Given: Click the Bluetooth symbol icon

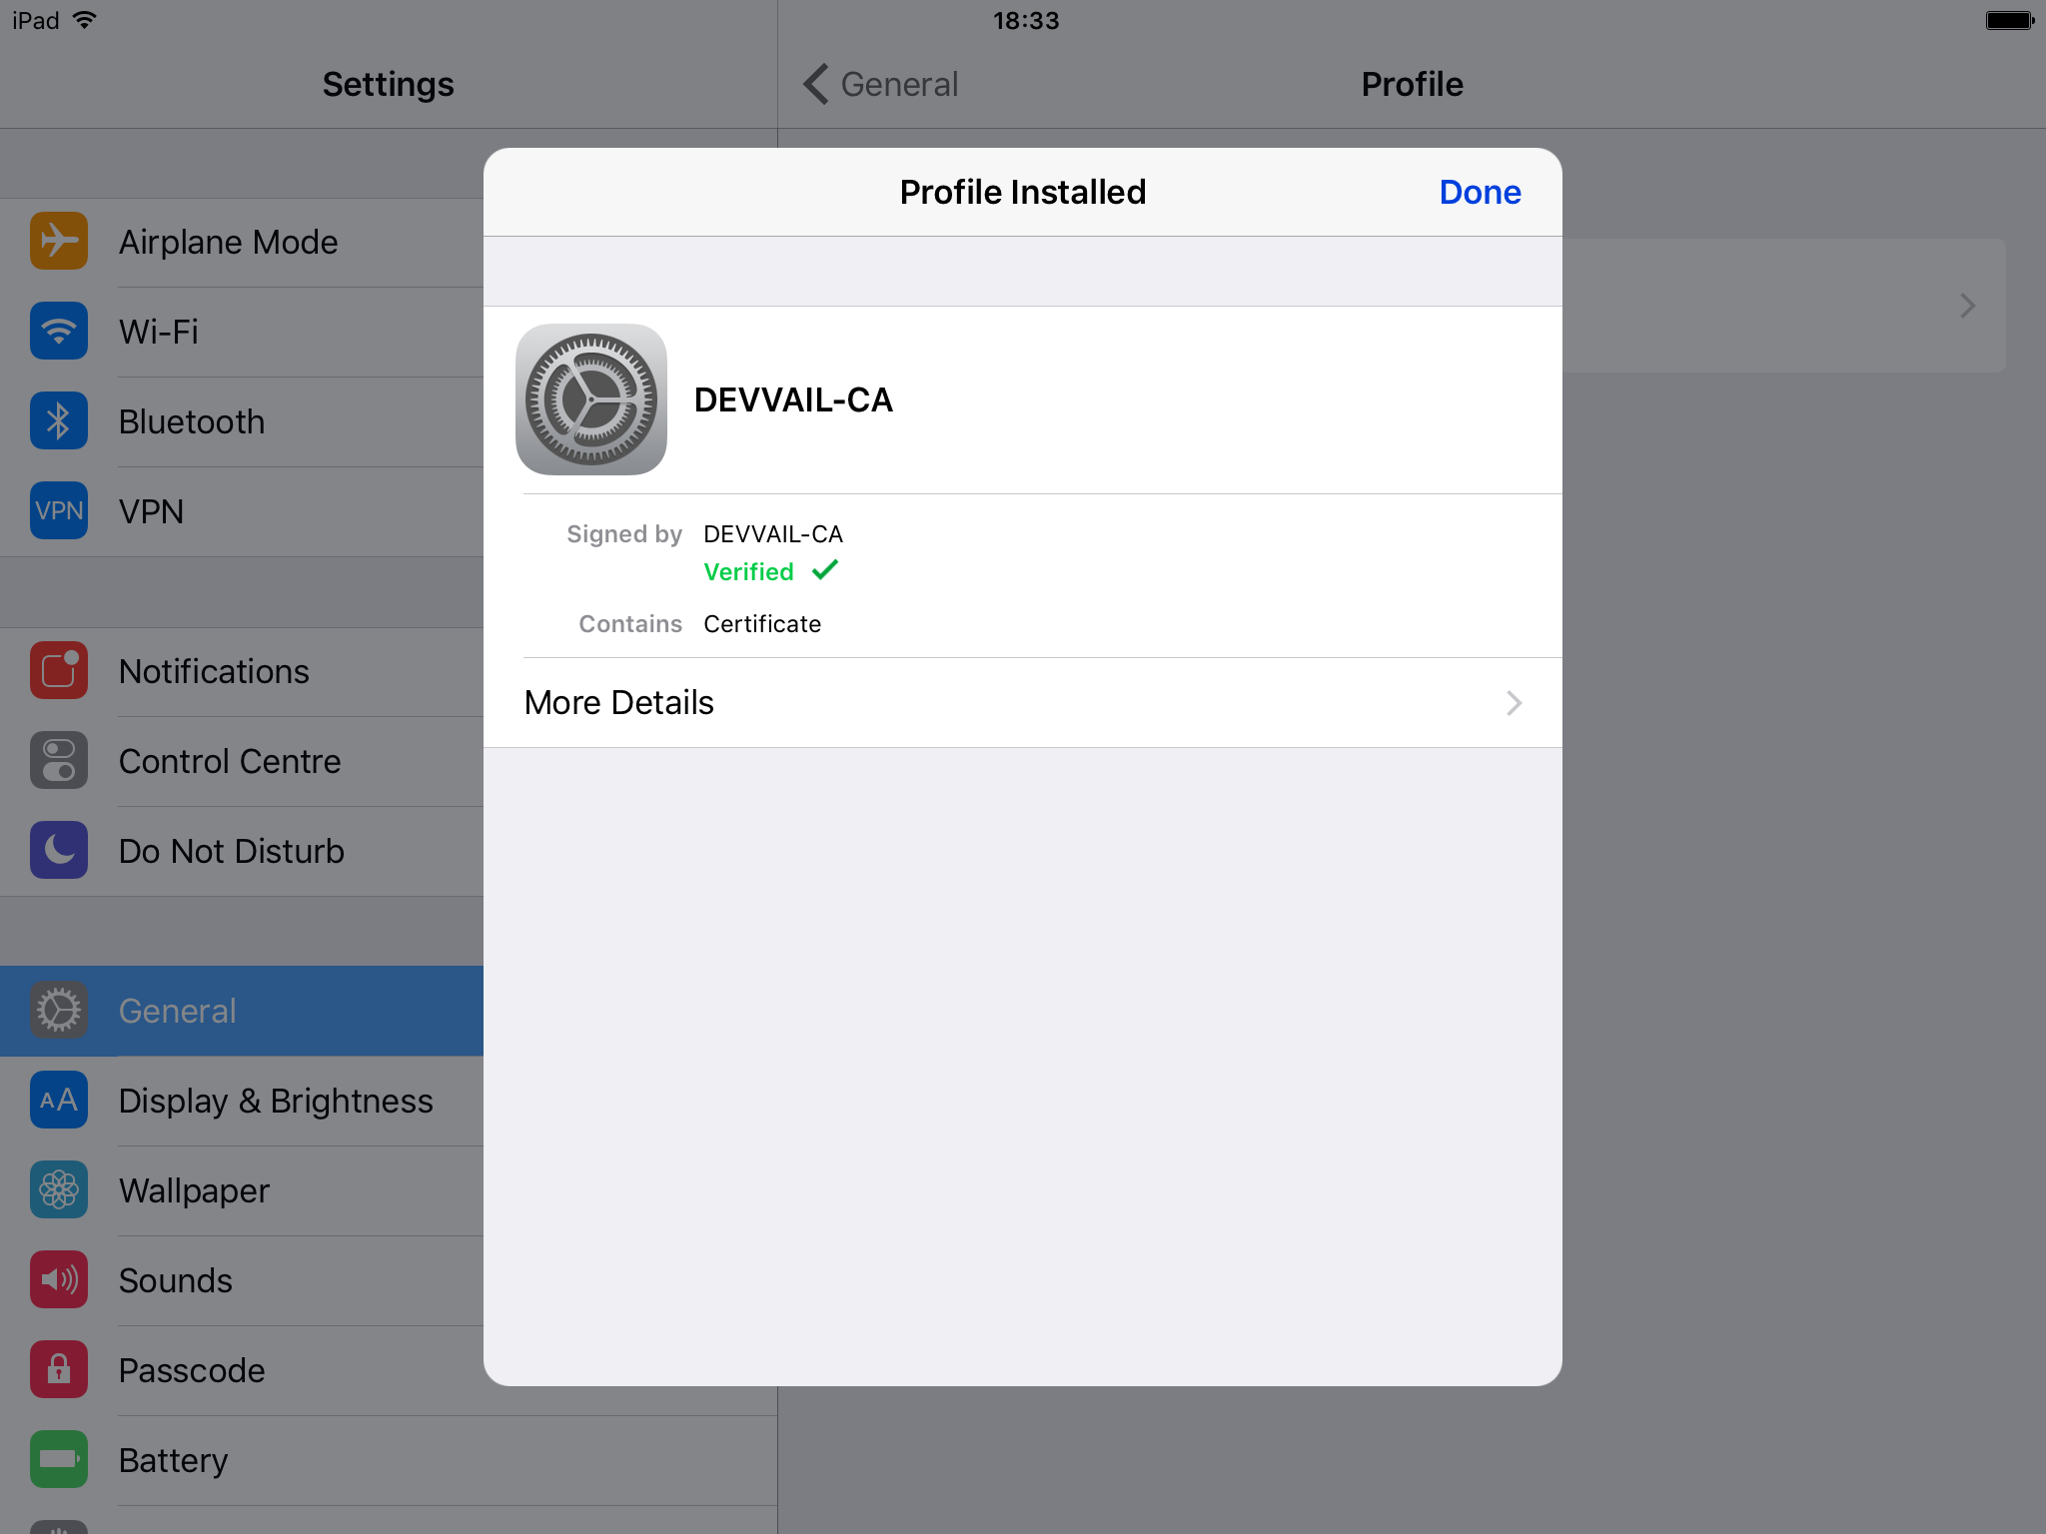Looking at the screenshot, I should pos(59,420).
